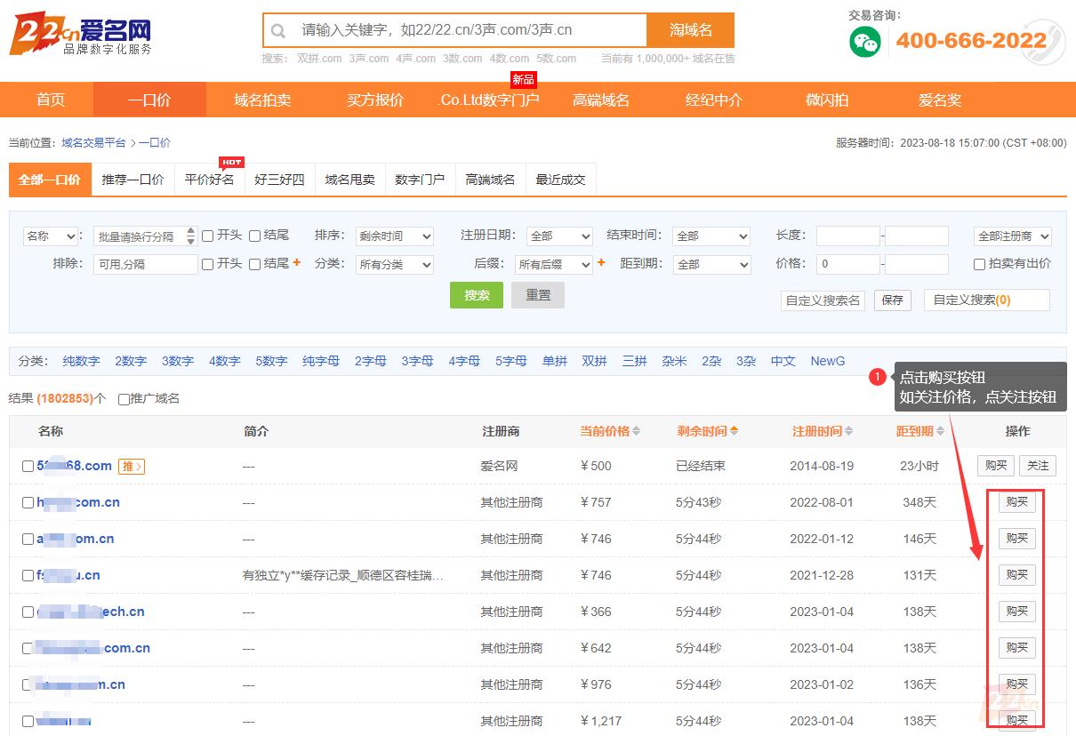Image resolution: width=1076 pixels, height=736 pixels.
Task: Click the minimum 价格 input field
Action: [x=847, y=264]
